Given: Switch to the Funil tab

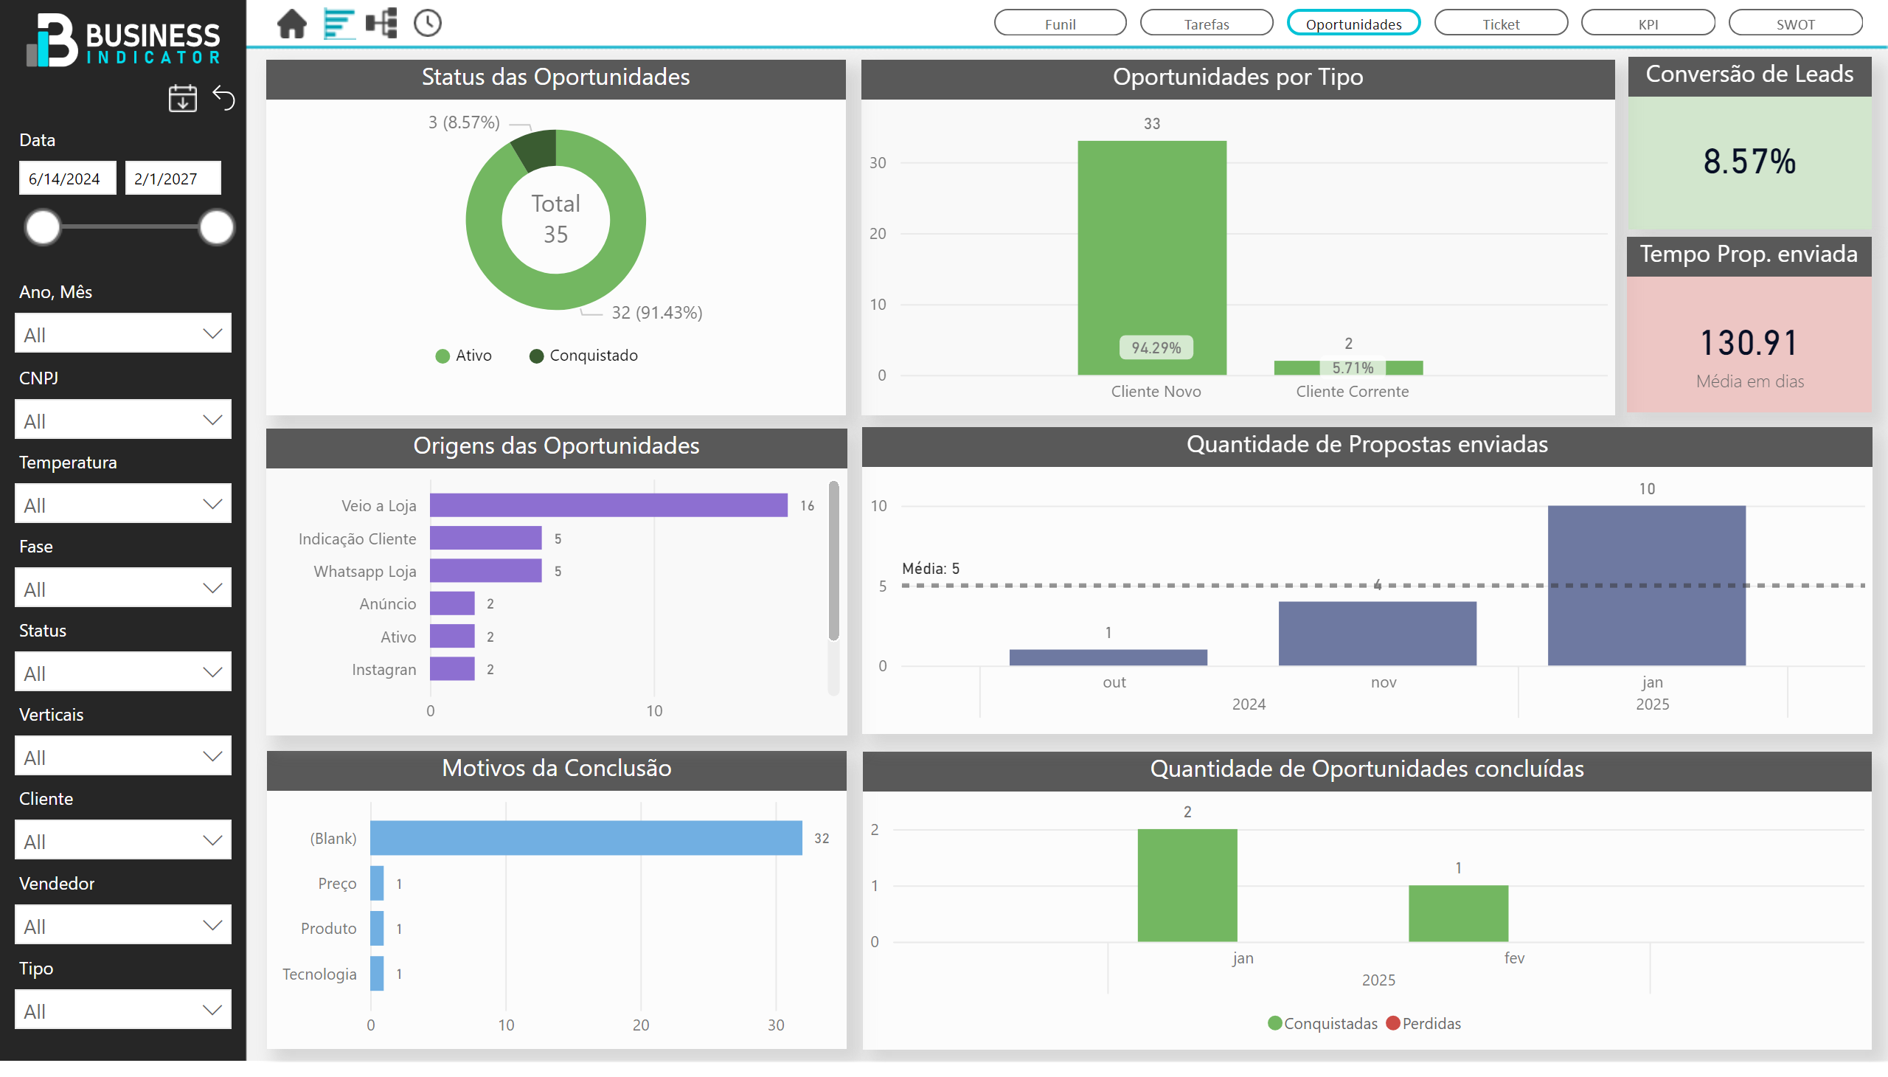Looking at the screenshot, I should click(1059, 24).
